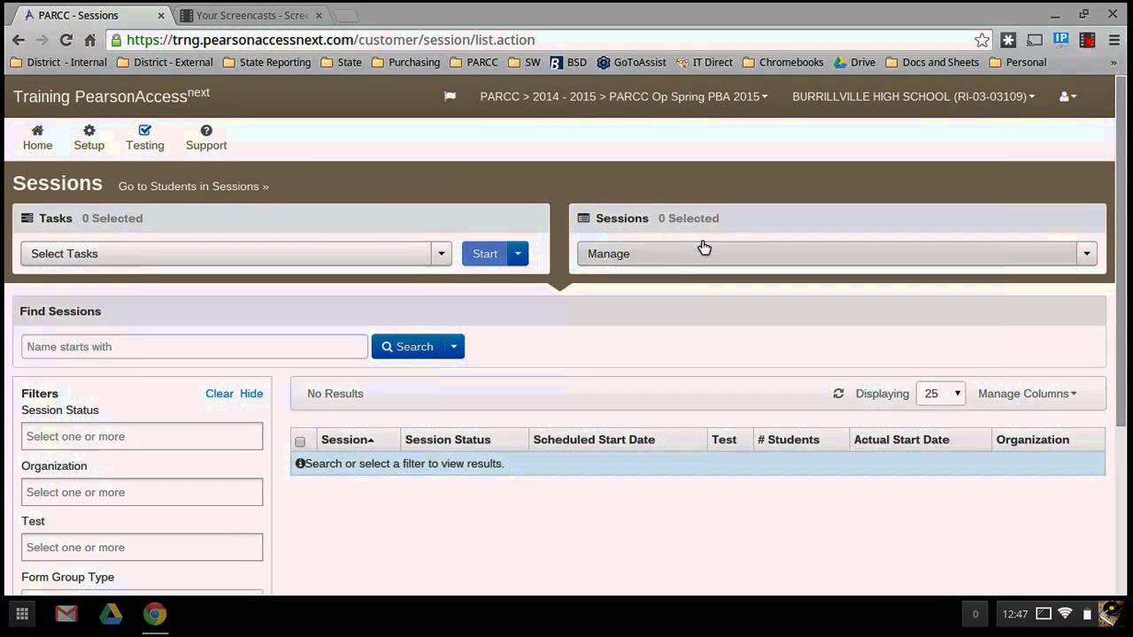The height and width of the screenshot is (637, 1133).
Task: Click the Name starts with search field
Action: (195, 347)
